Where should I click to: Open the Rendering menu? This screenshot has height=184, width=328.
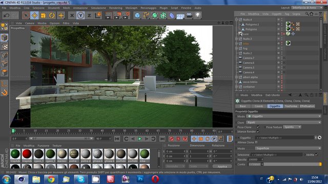(115, 8)
